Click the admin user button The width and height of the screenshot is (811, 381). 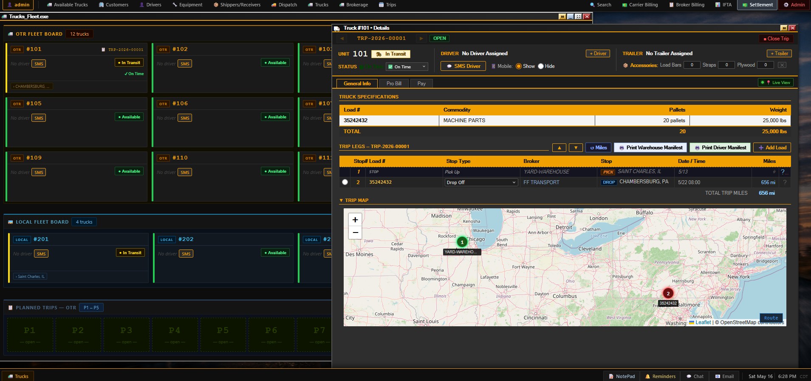(x=18, y=5)
